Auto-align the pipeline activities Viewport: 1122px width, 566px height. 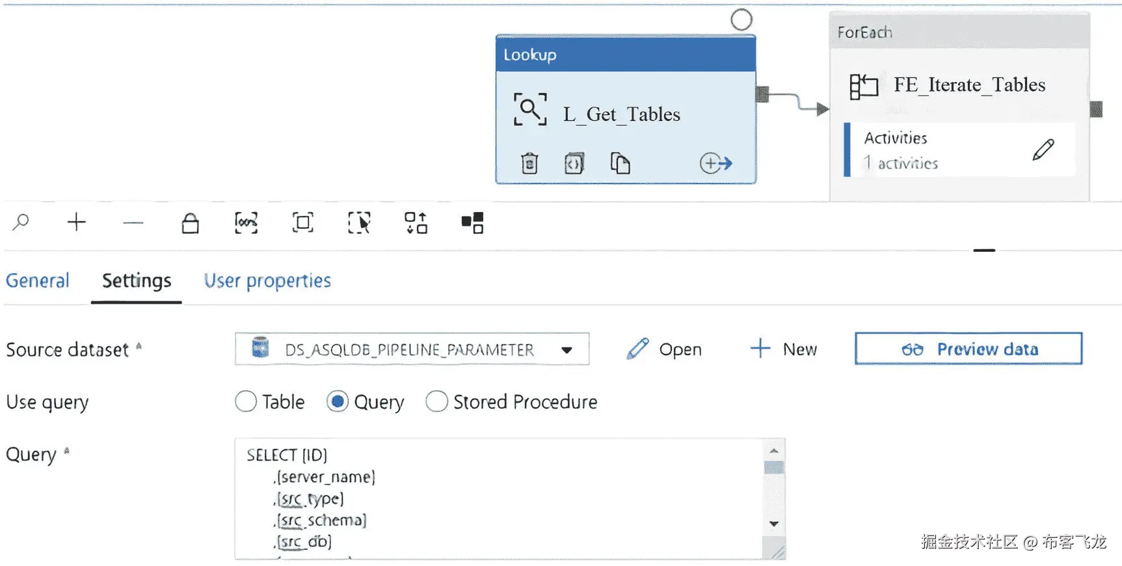click(x=416, y=222)
